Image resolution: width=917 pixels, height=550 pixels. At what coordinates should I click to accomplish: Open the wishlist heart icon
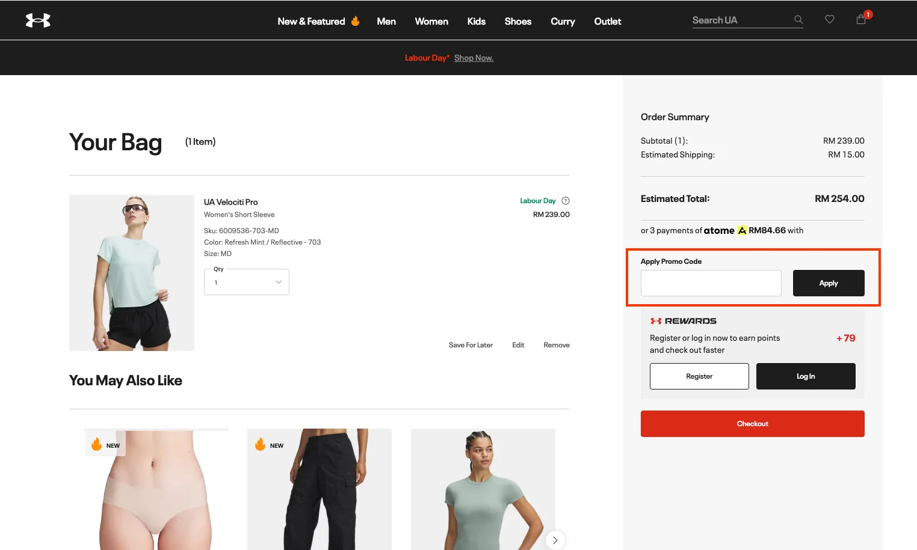[x=830, y=19]
